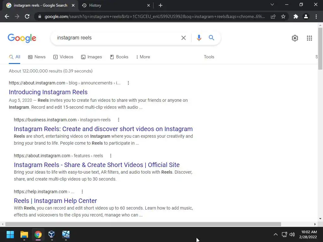Click the Chrome taskbar icon
Viewport: 323px width, 242px height.
pos(38,234)
